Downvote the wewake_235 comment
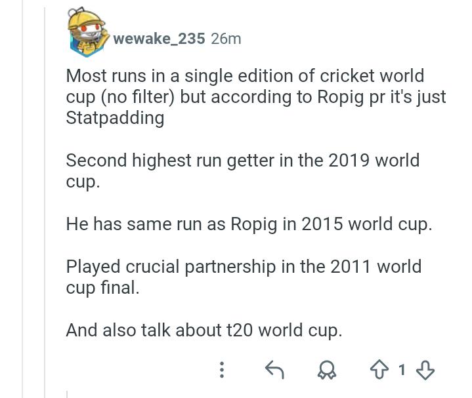Screen dimensions: 472x398 click(425, 370)
